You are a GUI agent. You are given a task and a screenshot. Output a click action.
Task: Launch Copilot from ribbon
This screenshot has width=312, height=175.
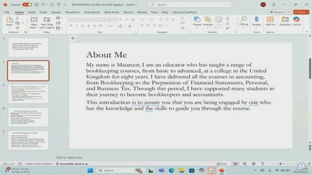(296, 21)
